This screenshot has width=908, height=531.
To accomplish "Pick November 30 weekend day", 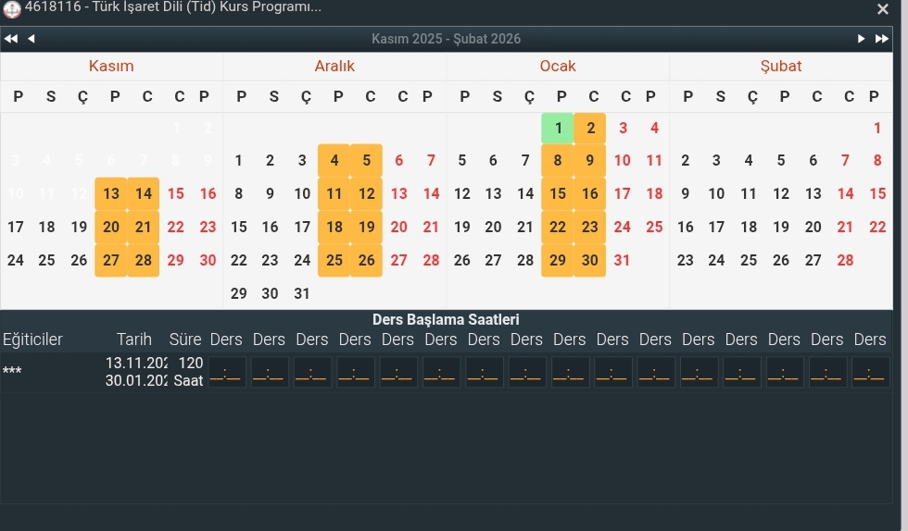I will tap(208, 260).
